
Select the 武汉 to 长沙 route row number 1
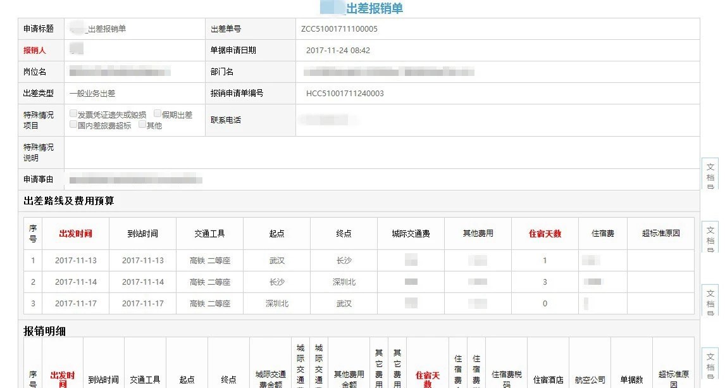pos(33,261)
